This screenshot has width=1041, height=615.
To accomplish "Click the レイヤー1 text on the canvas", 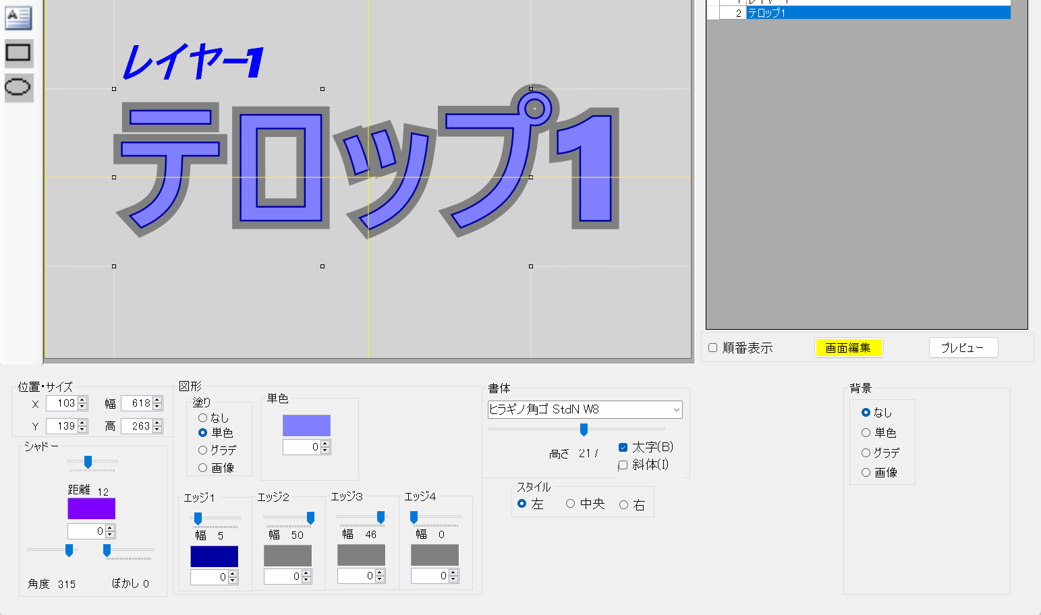I will [x=193, y=62].
